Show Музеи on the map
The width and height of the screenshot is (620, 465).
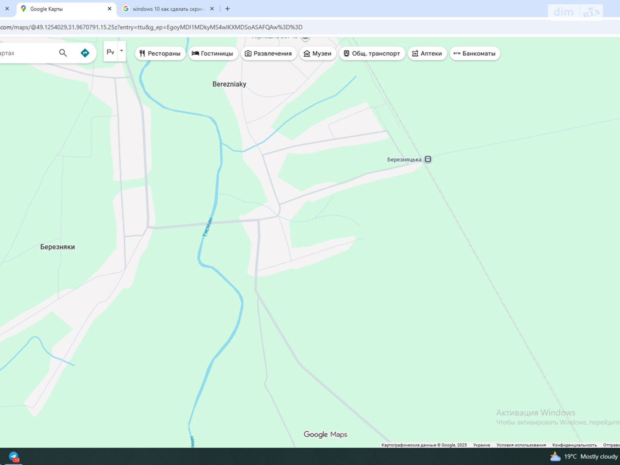point(318,53)
